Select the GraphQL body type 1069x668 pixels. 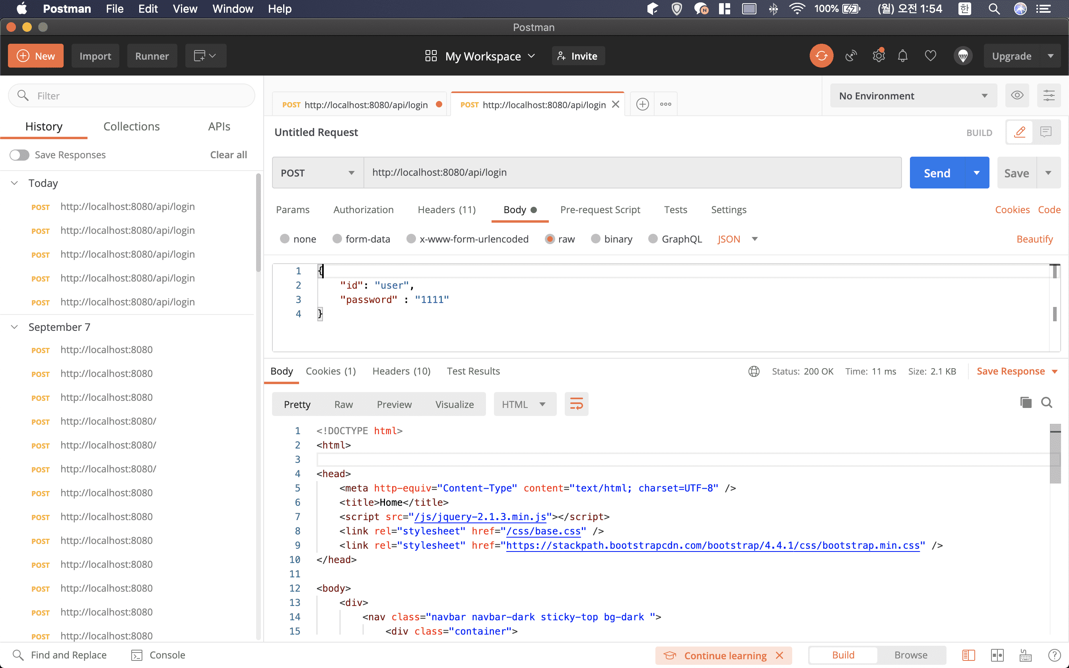point(653,239)
